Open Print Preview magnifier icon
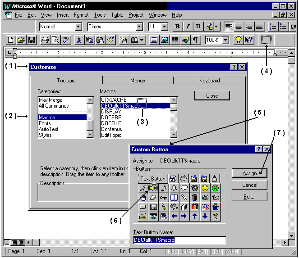The width and height of the screenshot is (299, 258). tap(55, 40)
